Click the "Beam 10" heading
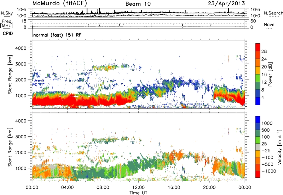The height and width of the screenshot is (195, 283). (x=138, y=4)
